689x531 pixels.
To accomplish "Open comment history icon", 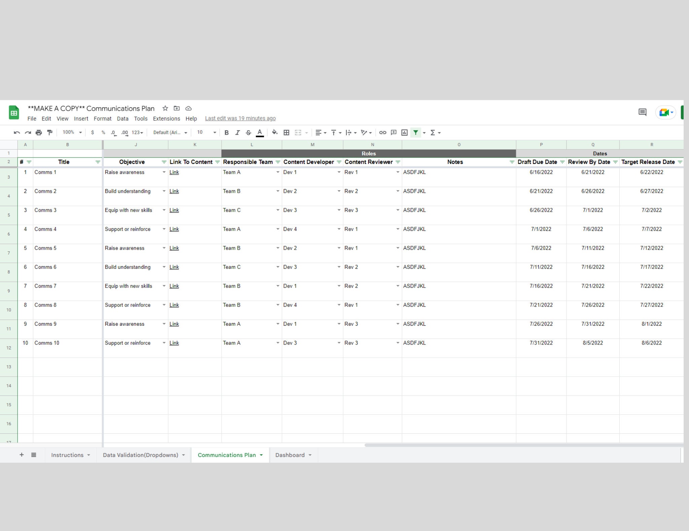I will pos(642,112).
